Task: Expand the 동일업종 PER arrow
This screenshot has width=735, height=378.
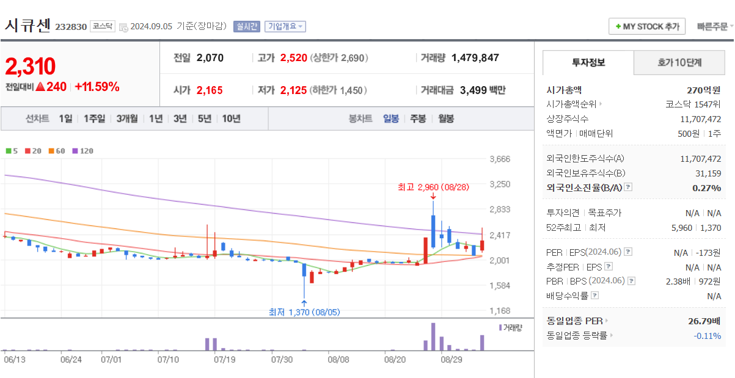Action: click(607, 321)
